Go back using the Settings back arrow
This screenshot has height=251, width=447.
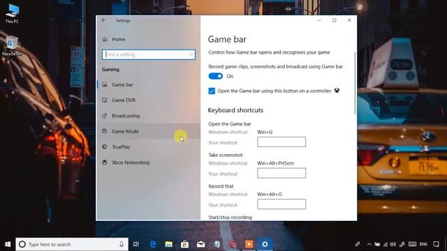pyautogui.click(x=104, y=20)
